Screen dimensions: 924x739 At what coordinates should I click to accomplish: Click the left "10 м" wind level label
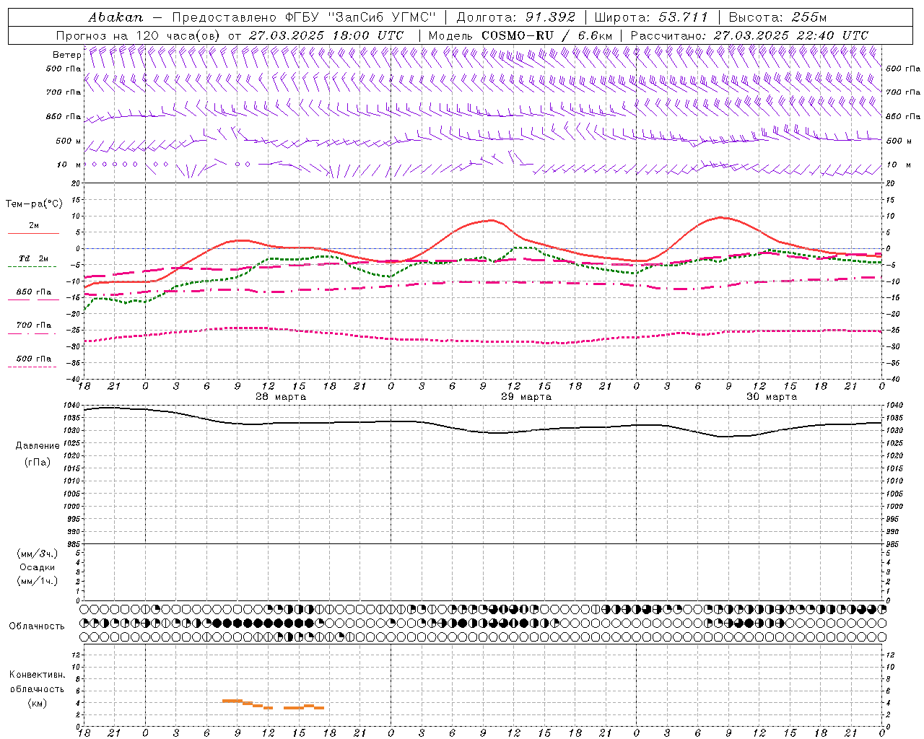[x=69, y=165]
